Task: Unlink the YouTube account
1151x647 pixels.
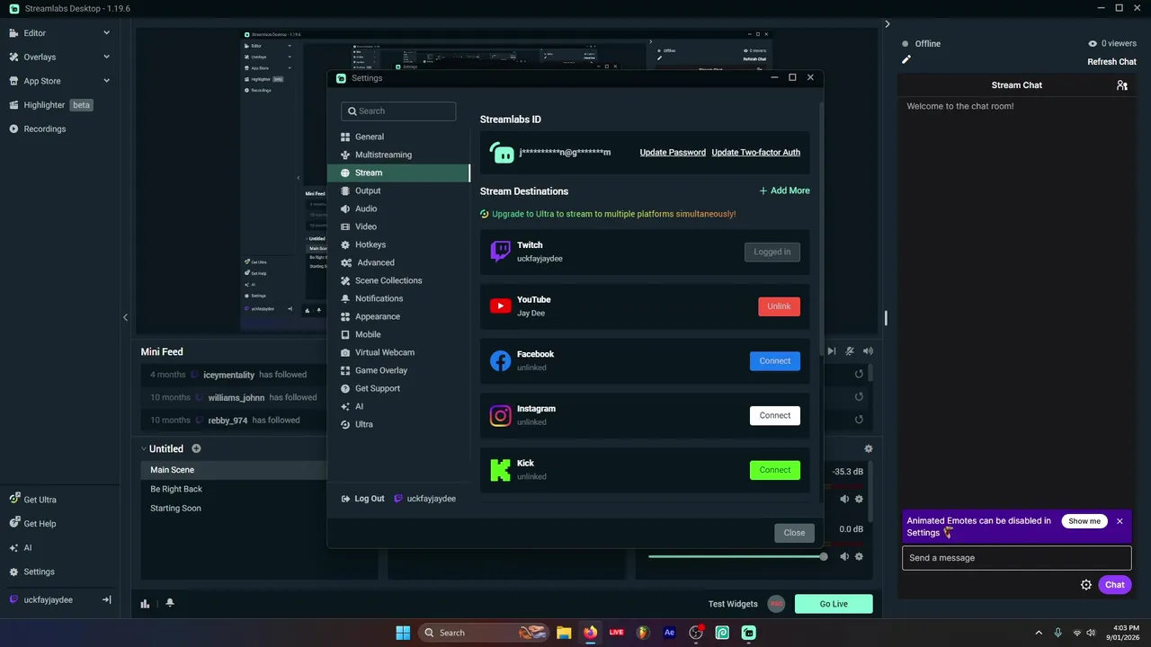Action: (779, 306)
